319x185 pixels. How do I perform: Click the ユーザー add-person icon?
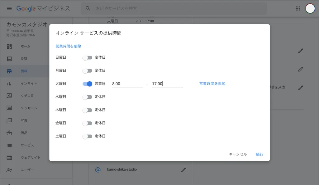tap(9, 170)
